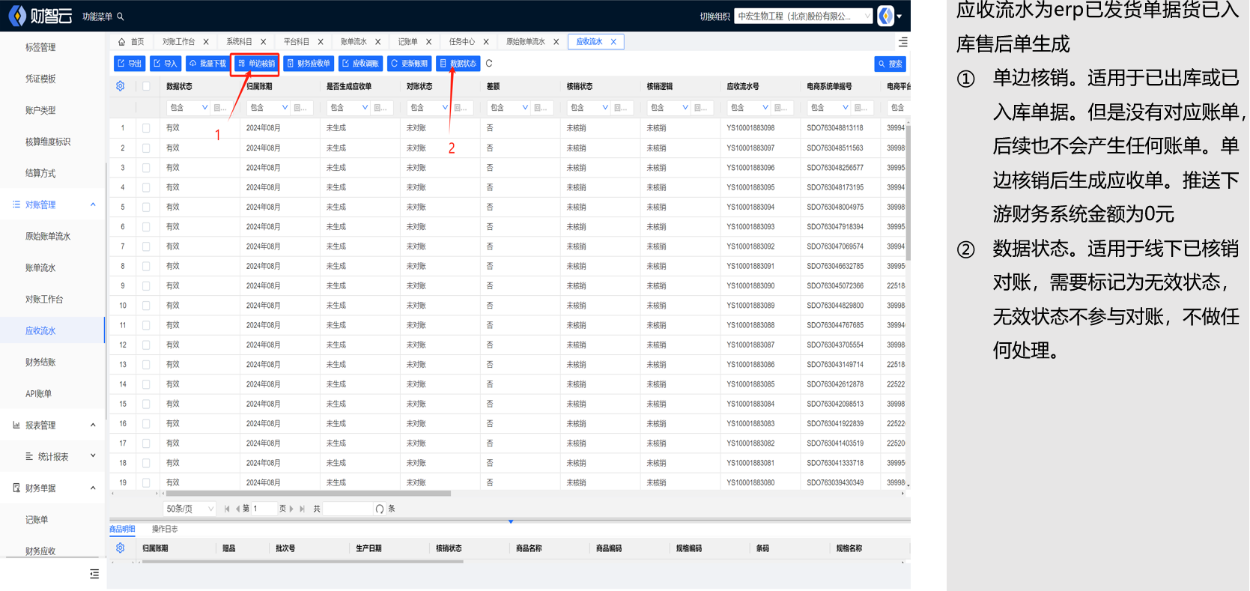Check the checkbox for row 1
The width and height of the screenshot is (1250, 591).
[x=146, y=128]
